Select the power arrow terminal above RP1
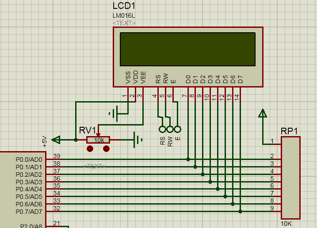 [263, 114]
